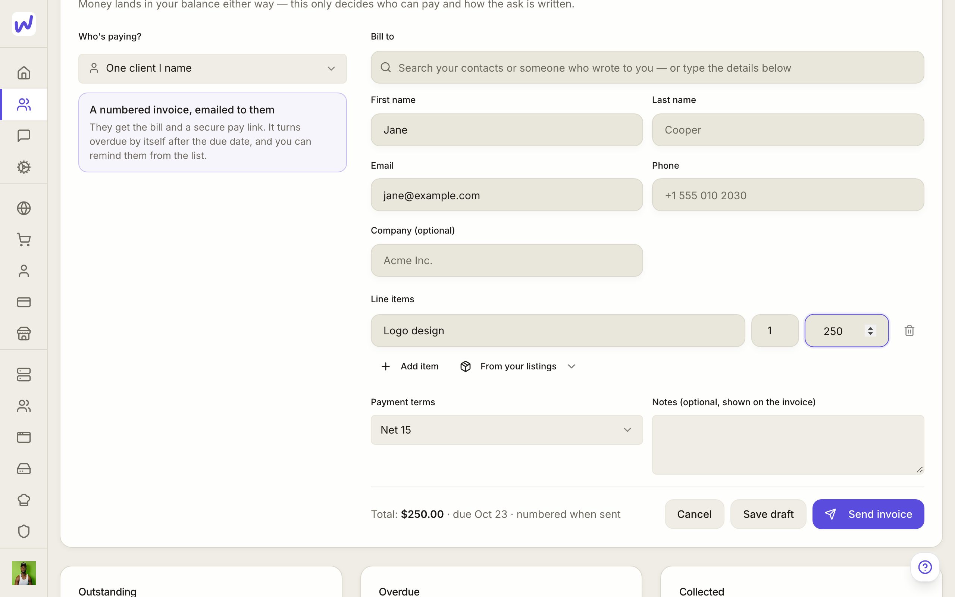Click the Cancel button
Viewport: 955px width, 597px height.
(694, 514)
